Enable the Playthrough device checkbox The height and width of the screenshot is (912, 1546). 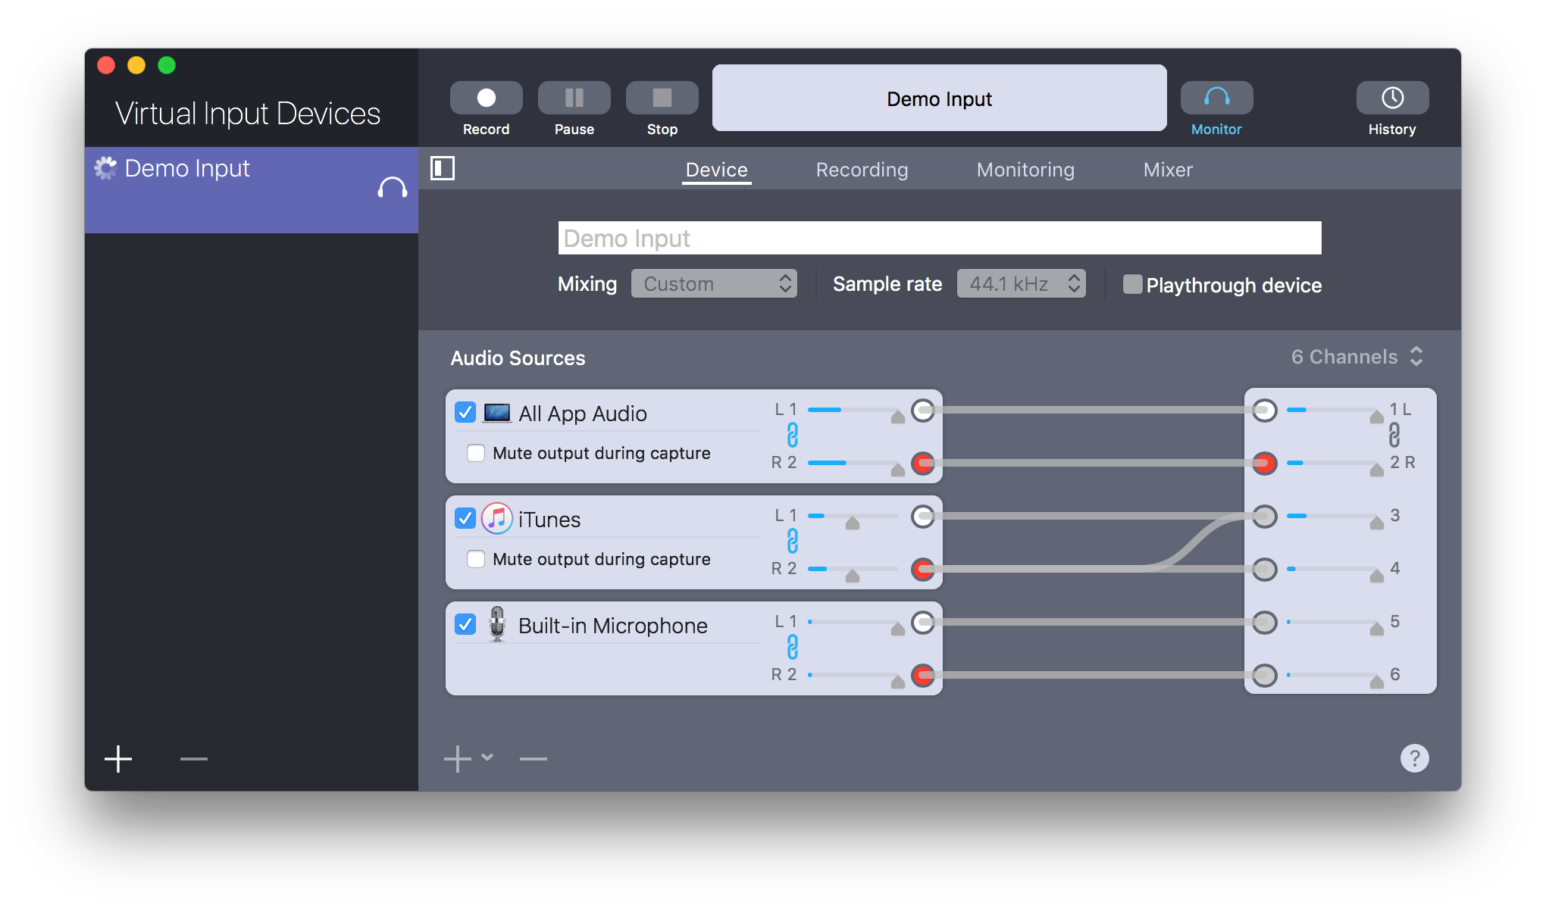click(x=1132, y=285)
